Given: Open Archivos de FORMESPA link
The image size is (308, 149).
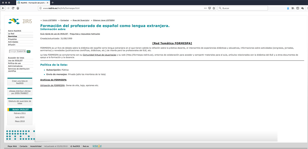Looking at the screenshot, I should point(53,80).
